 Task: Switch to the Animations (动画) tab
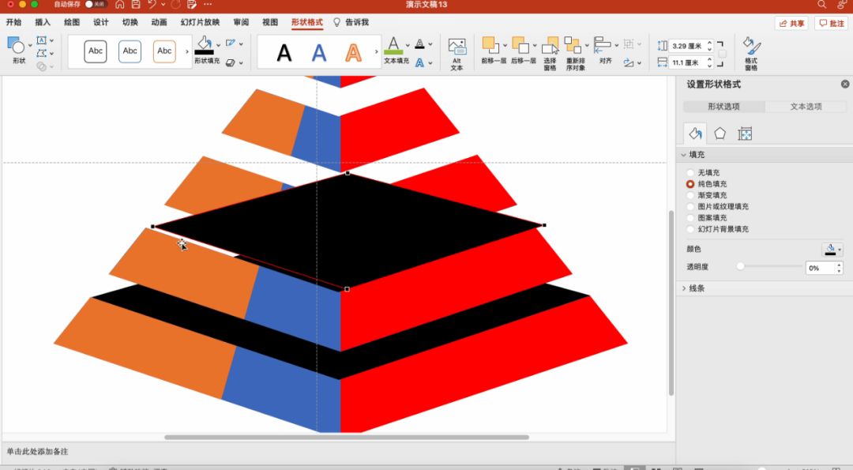pyautogui.click(x=159, y=22)
